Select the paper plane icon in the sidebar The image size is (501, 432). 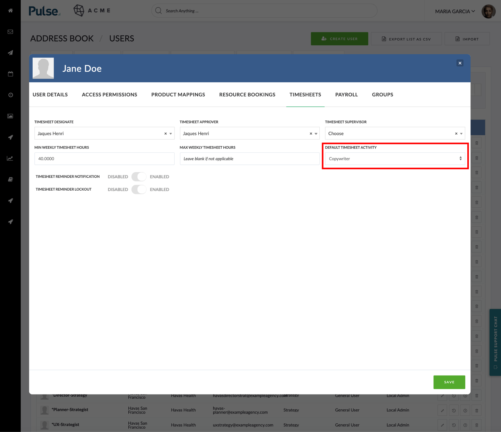point(10,53)
